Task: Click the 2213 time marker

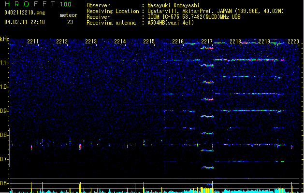Action: point(91,41)
